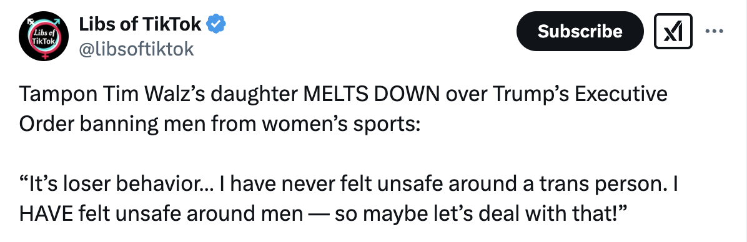Click "women's sports:" text in post
This screenshot has height=242, width=747.
[x=340, y=125]
